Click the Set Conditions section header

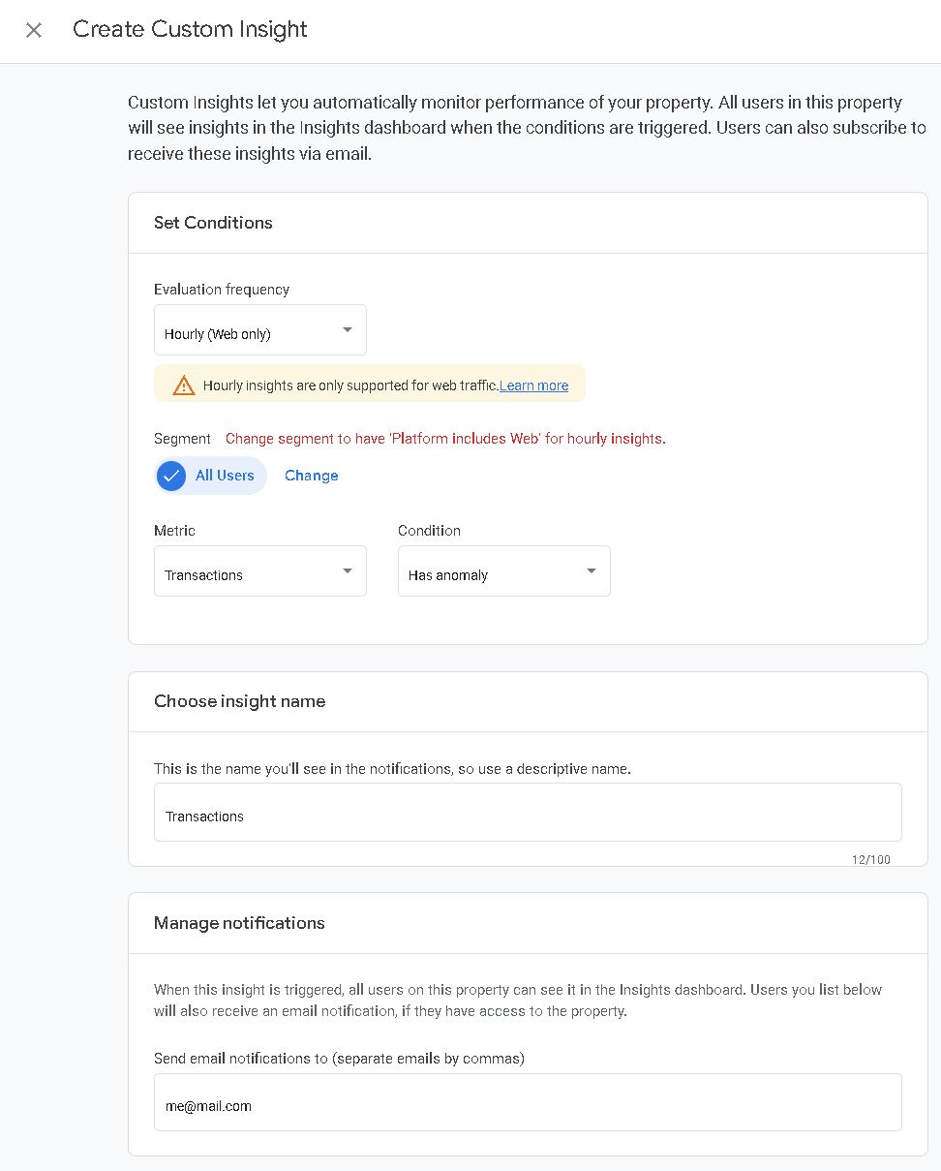tap(213, 223)
